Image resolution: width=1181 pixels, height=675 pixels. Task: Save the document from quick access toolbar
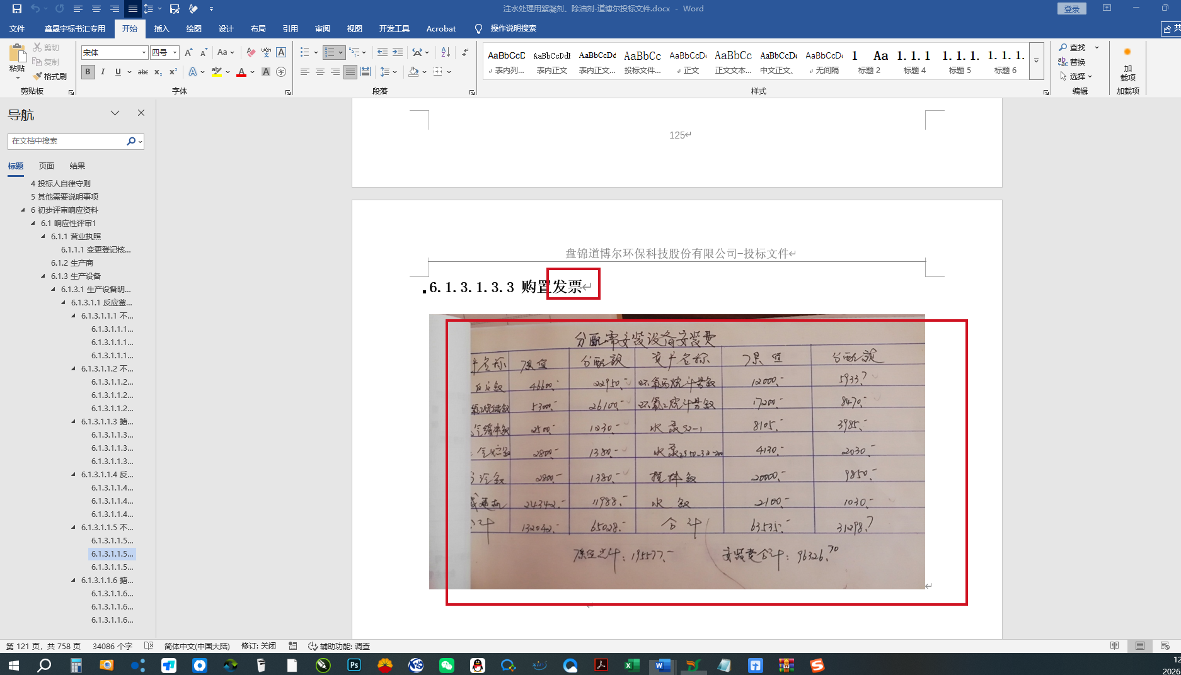point(17,9)
